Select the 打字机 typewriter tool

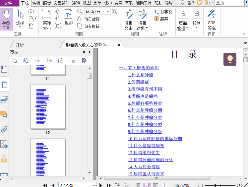[163, 12]
